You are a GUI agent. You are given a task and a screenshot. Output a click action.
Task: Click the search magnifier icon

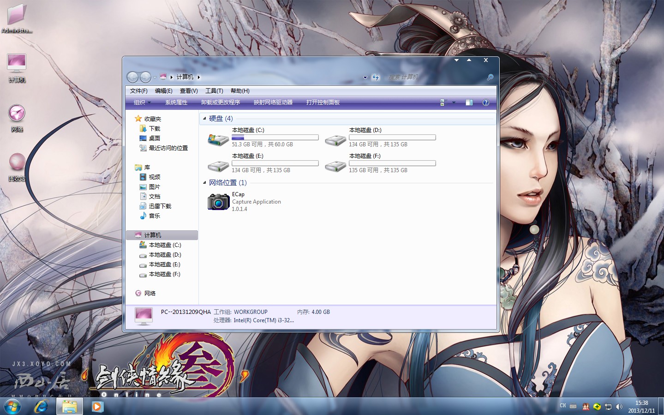point(490,77)
